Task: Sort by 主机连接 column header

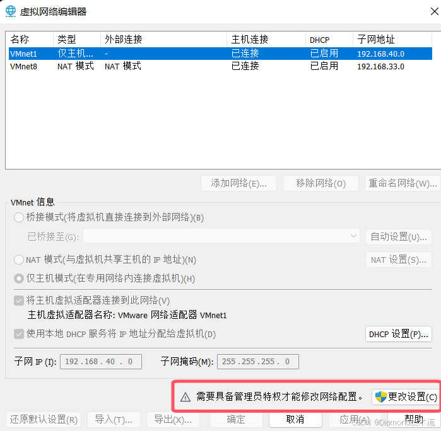Action: (x=266, y=39)
